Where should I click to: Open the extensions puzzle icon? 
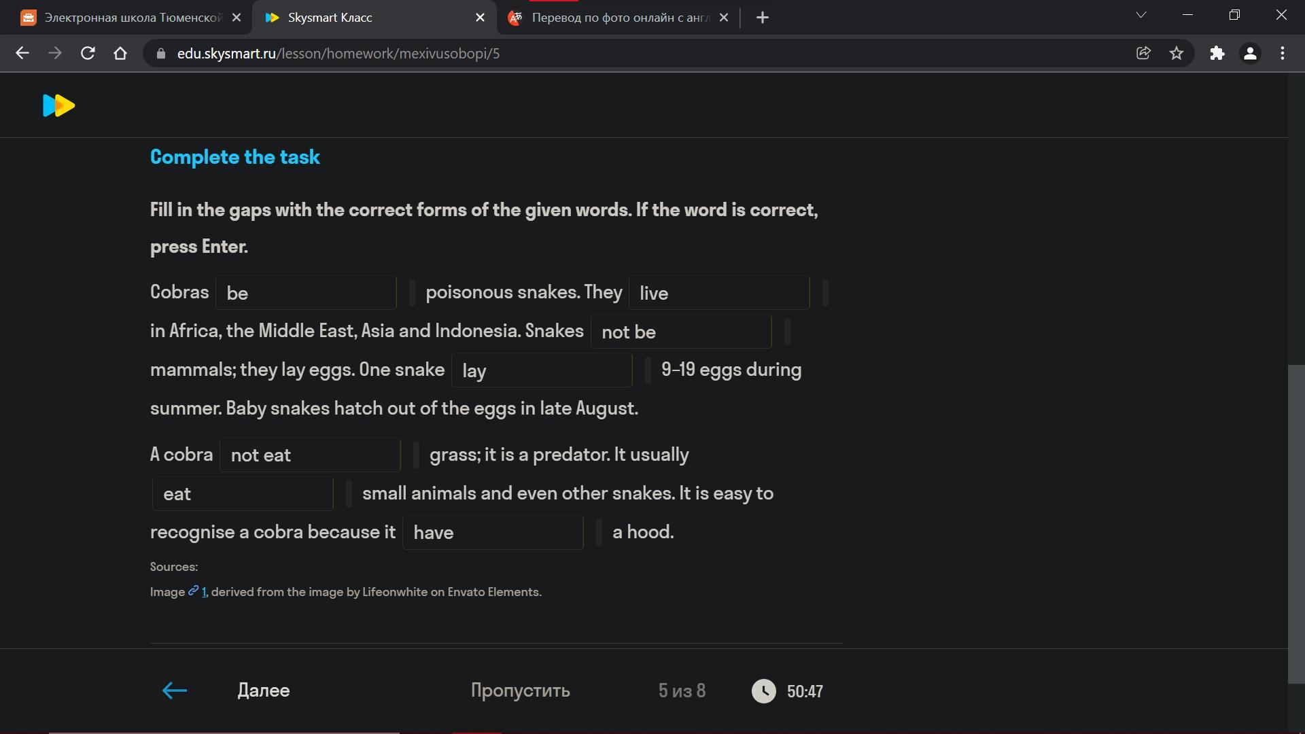coord(1217,53)
